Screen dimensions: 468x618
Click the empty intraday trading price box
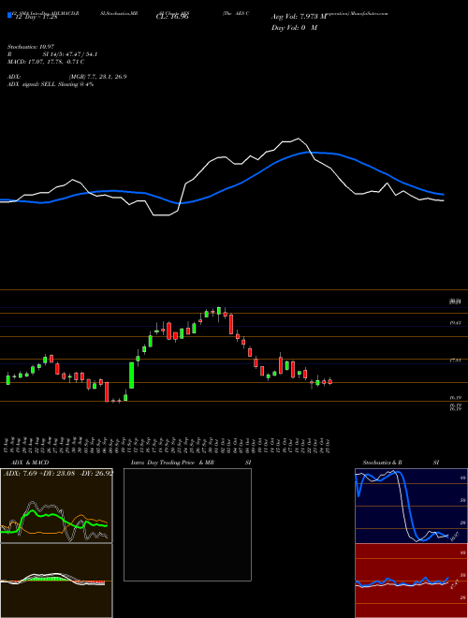pos(187,524)
